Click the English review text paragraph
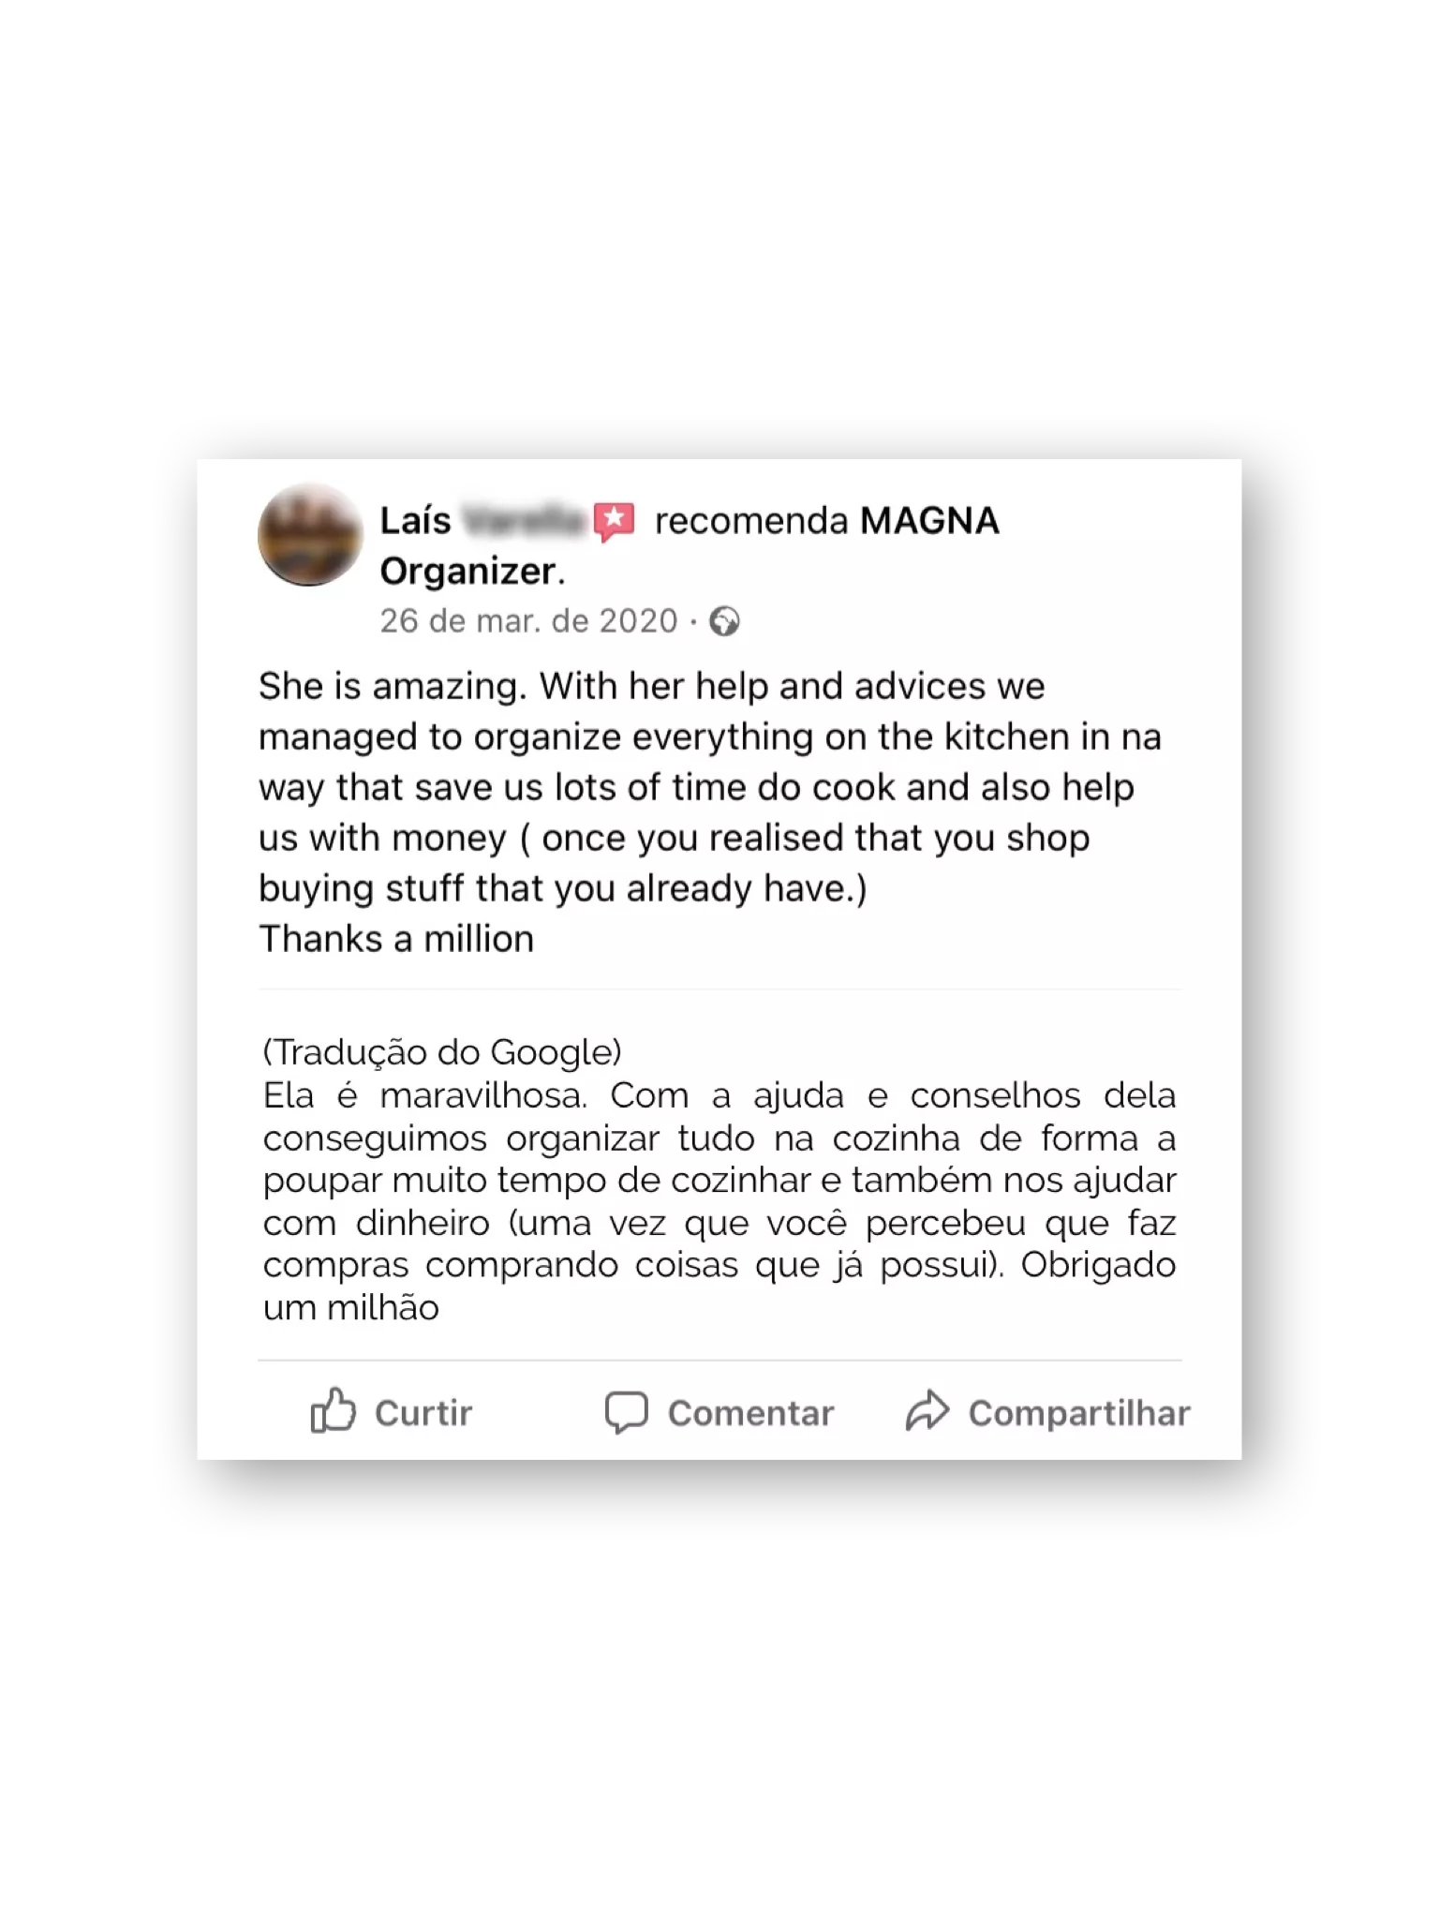This screenshot has height=1919, width=1439. pos(710,787)
